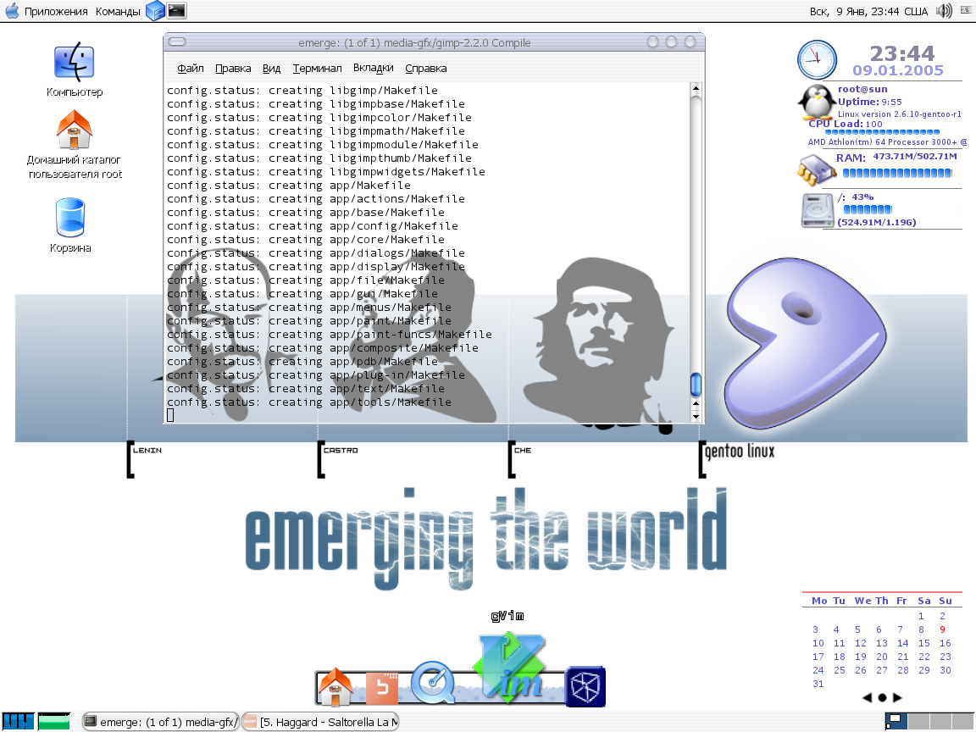The image size is (976, 732).
Task: Click the США keyboard layout indicator
Action: click(x=916, y=11)
